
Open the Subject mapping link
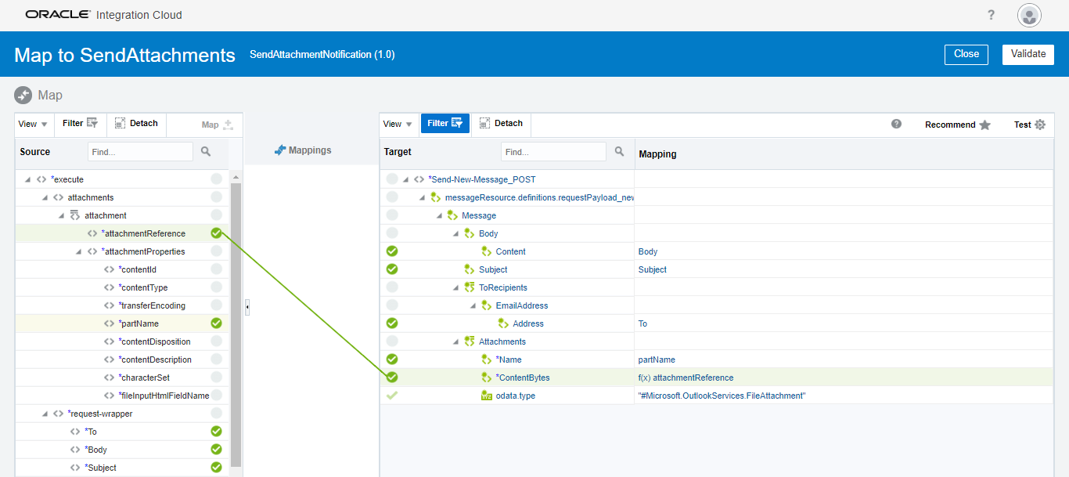pyautogui.click(x=653, y=269)
